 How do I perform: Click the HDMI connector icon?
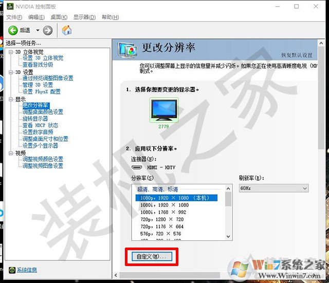point(137,167)
